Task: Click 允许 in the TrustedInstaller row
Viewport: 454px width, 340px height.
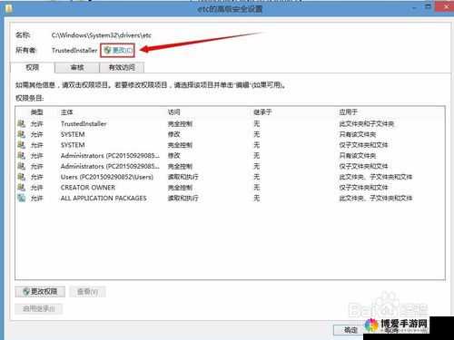Action: tap(37, 123)
